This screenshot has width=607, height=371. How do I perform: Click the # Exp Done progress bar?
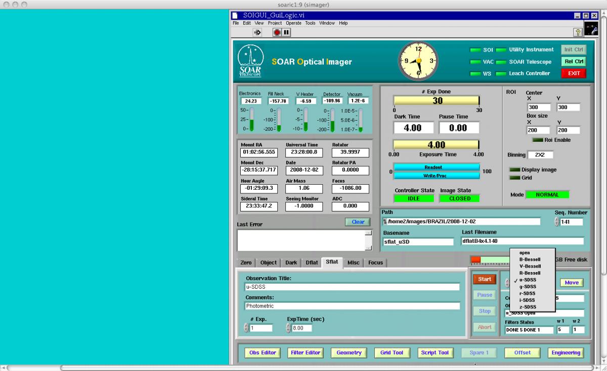point(437,101)
